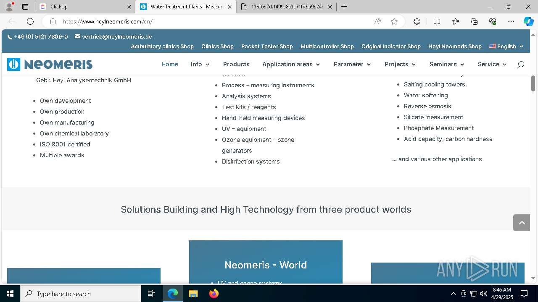This screenshot has width=538, height=302.
Task: Launch Firefox from the taskbar
Action: point(214,294)
